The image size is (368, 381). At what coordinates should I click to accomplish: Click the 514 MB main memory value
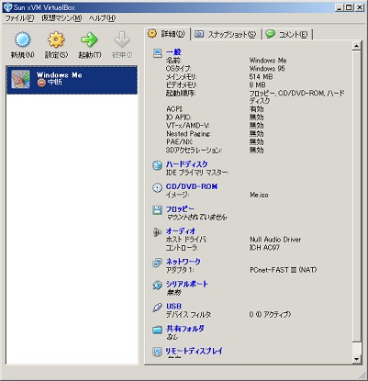(x=261, y=77)
